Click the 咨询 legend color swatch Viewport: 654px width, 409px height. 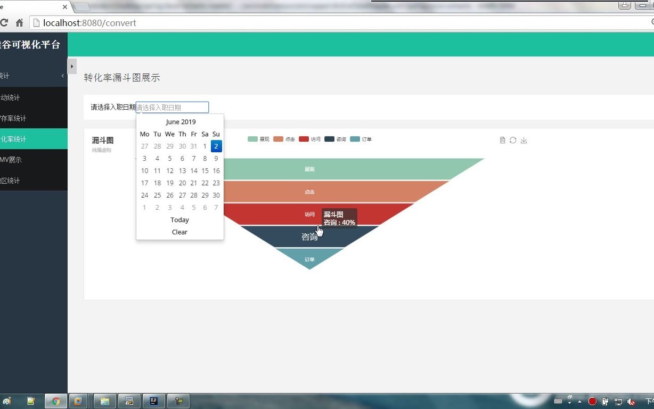[329, 139]
